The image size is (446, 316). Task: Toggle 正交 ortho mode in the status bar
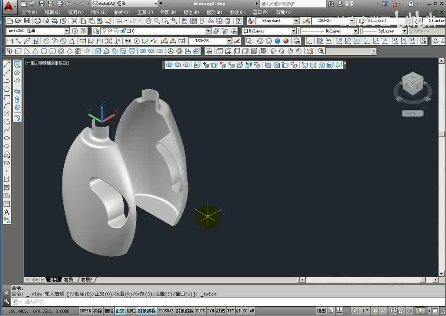(120, 311)
